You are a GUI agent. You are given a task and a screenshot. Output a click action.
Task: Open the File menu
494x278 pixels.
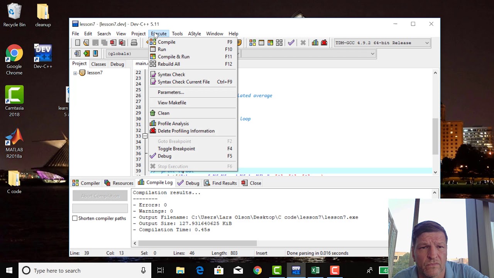point(75,34)
